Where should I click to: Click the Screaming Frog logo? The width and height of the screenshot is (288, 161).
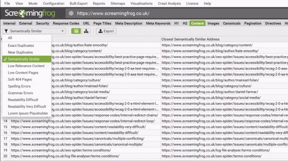[30, 13]
